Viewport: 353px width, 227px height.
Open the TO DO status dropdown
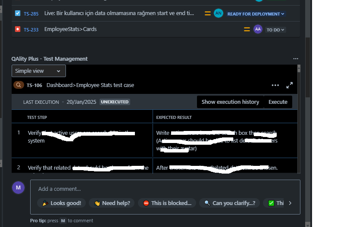pos(275,30)
